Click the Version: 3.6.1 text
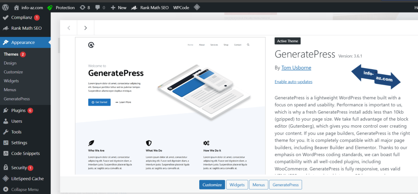Image resolution: width=418 pixels, height=194 pixels. 350,56
